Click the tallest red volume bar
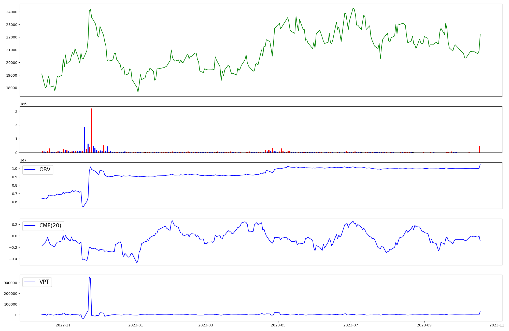The height and width of the screenshot is (331, 509). pyautogui.click(x=91, y=130)
